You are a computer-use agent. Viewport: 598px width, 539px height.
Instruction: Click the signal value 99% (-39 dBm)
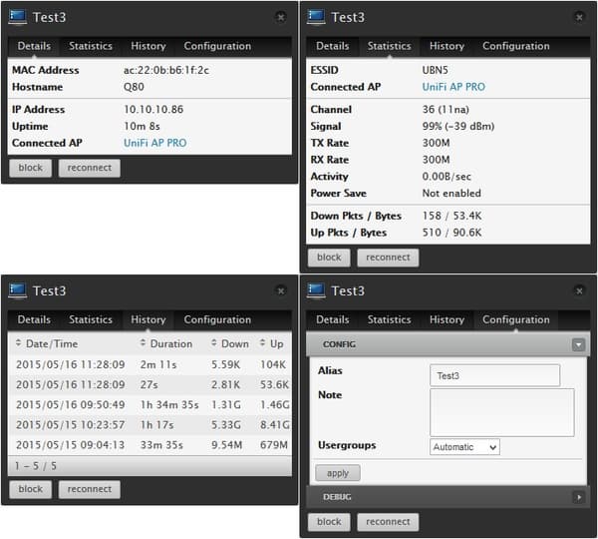pos(458,127)
